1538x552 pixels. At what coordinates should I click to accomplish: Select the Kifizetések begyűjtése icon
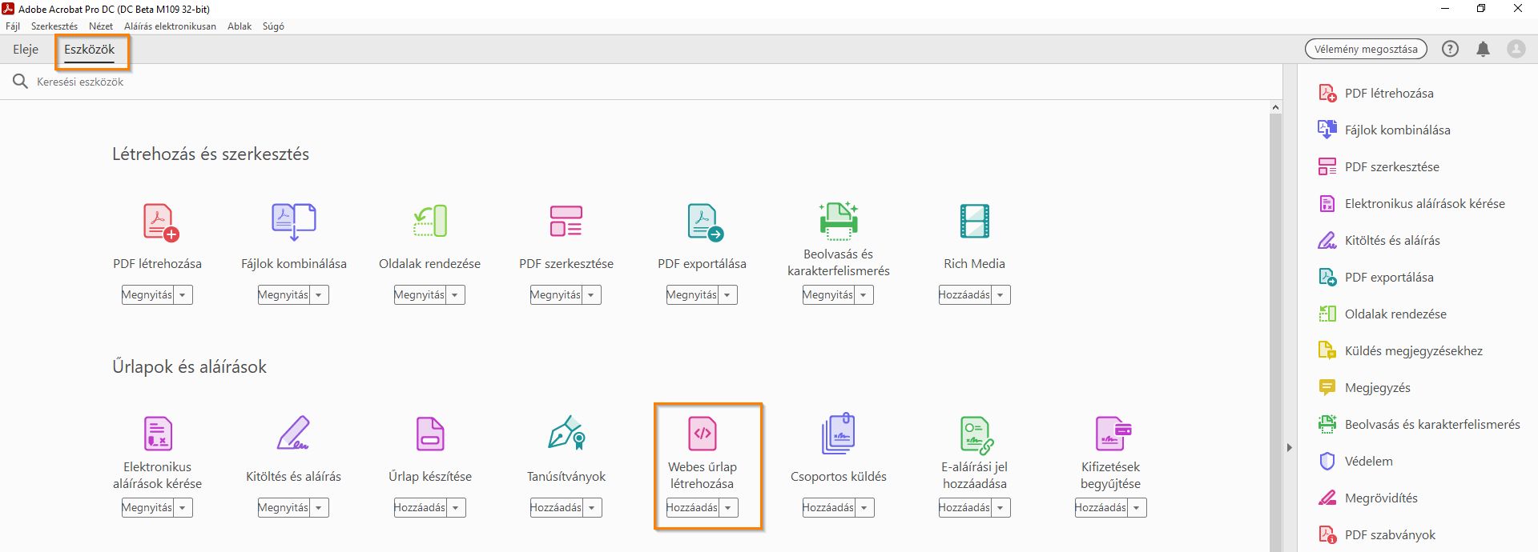coord(1113,434)
